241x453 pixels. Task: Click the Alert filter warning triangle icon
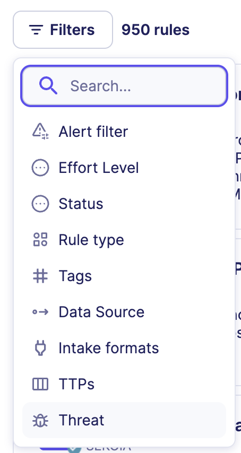40,132
